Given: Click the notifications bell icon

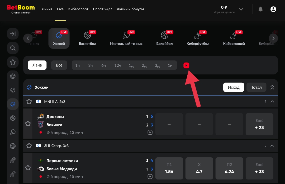Looking at the screenshot, I should tap(260, 9).
